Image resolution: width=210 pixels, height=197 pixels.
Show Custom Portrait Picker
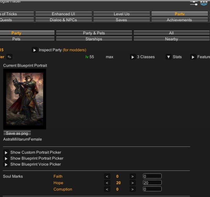(x=6, y=153)
